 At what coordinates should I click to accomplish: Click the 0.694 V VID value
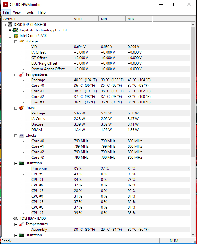coord(80,47)
